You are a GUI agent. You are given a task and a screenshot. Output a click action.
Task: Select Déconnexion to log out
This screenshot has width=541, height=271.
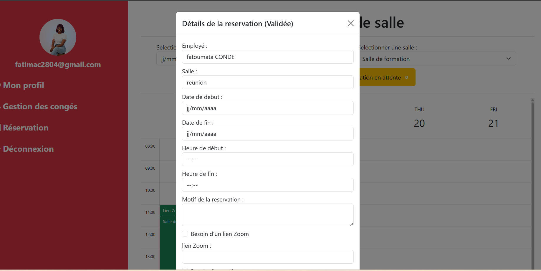[28, 149]
